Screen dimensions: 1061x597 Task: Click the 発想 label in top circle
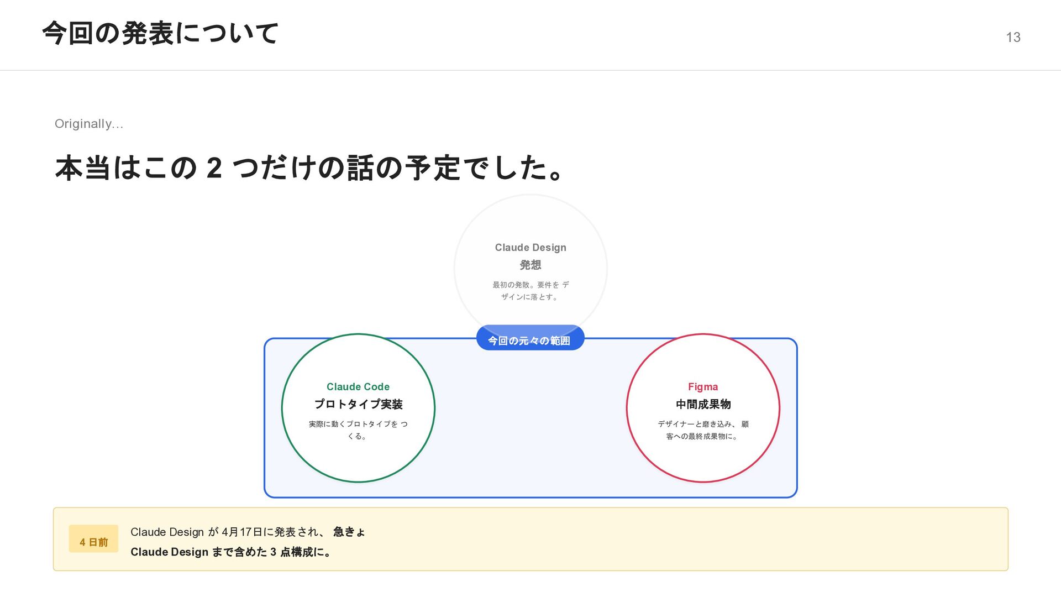530,265
